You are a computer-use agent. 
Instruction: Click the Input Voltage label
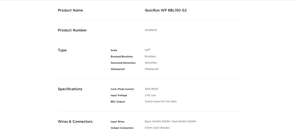tap(119, 96)
